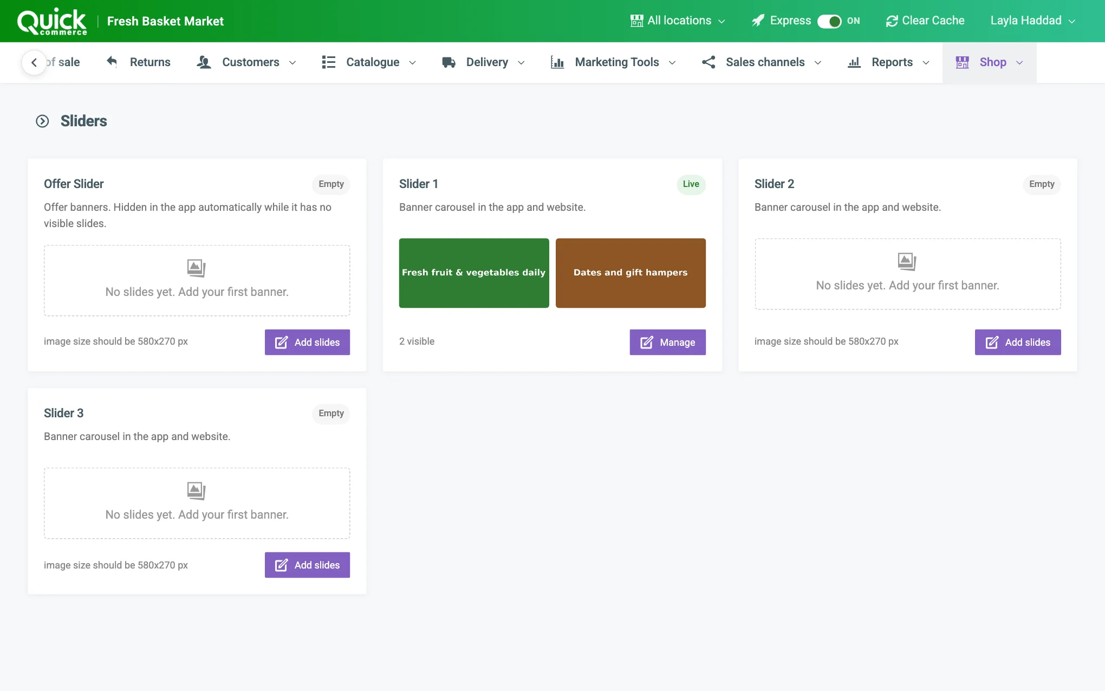
Task: Expand the Reports menu chevron
Action: point(926,63)
